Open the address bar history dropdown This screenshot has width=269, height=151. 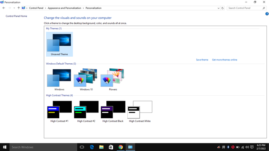(x=219, y=8)
